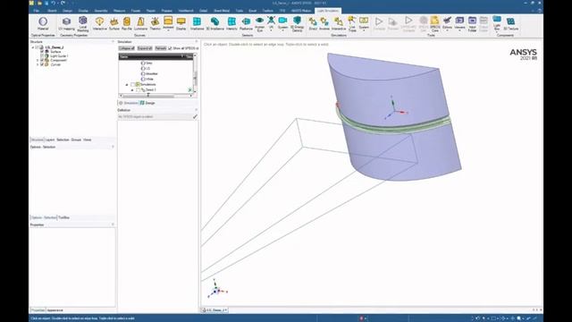Switch to the Design ribbon tab
This screenshot has width=572, height=322.
pos(67,11)
